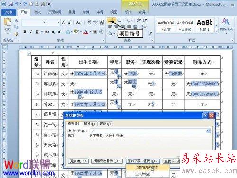Image resolution: width=237 pixels, height=178 pixels.
Task: Apply the 无间隔 No Spacing style
Action: tap(185, 26)
